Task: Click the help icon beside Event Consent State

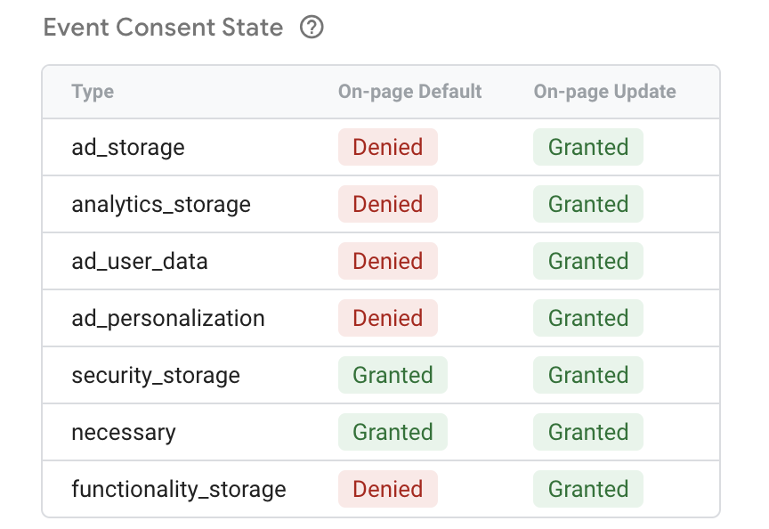Action: (312, 28)
